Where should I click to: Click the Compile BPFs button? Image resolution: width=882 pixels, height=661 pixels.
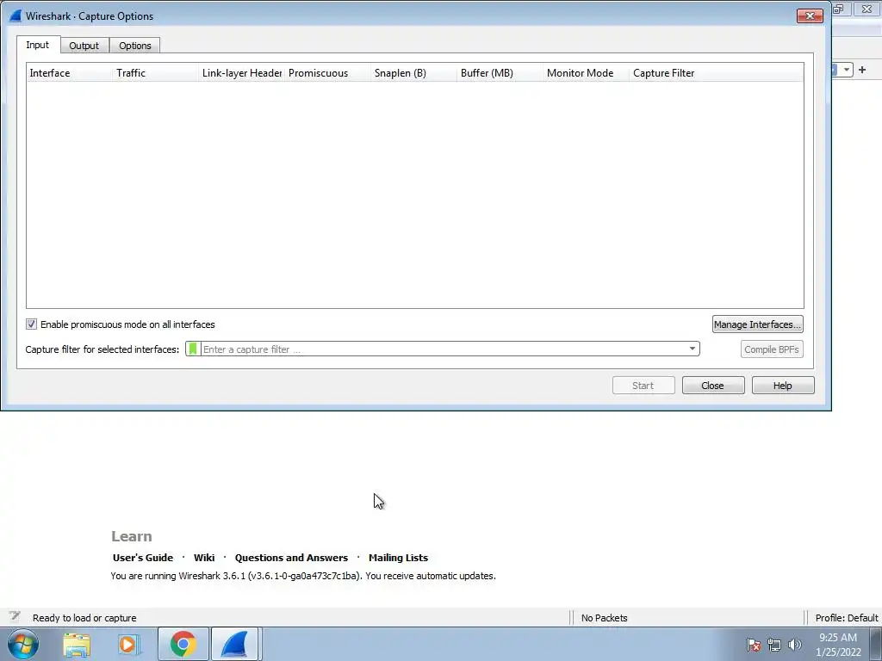(771, 349)
